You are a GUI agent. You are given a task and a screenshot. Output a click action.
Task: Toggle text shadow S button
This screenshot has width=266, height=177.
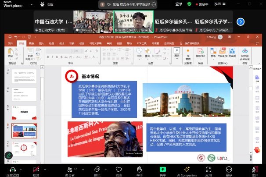tap(61, 57)
